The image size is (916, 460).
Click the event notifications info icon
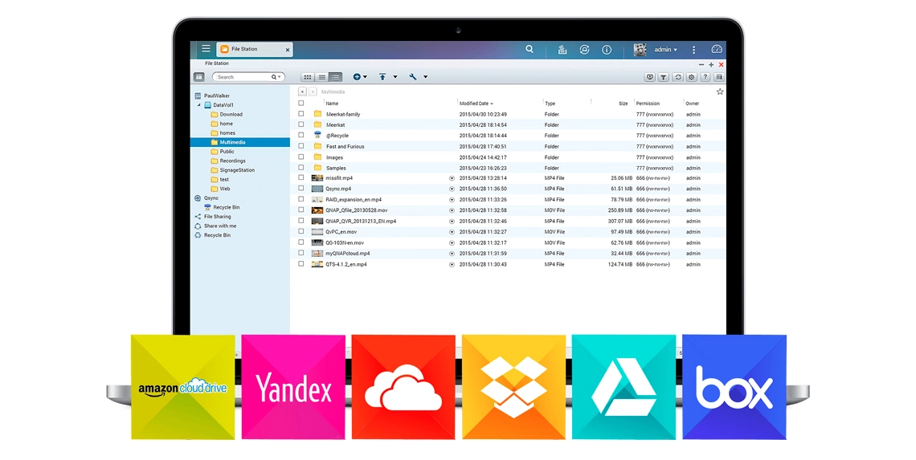point(607,50)
